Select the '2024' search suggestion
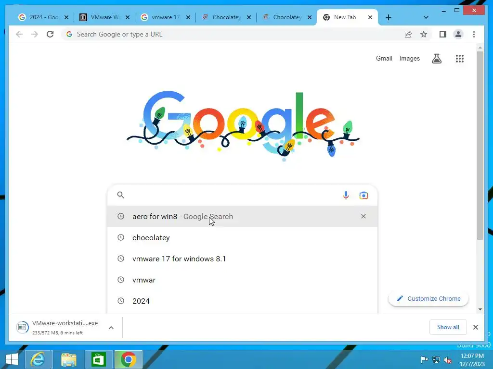The height and width of the screenshot is (369, 493). point(242,301)
